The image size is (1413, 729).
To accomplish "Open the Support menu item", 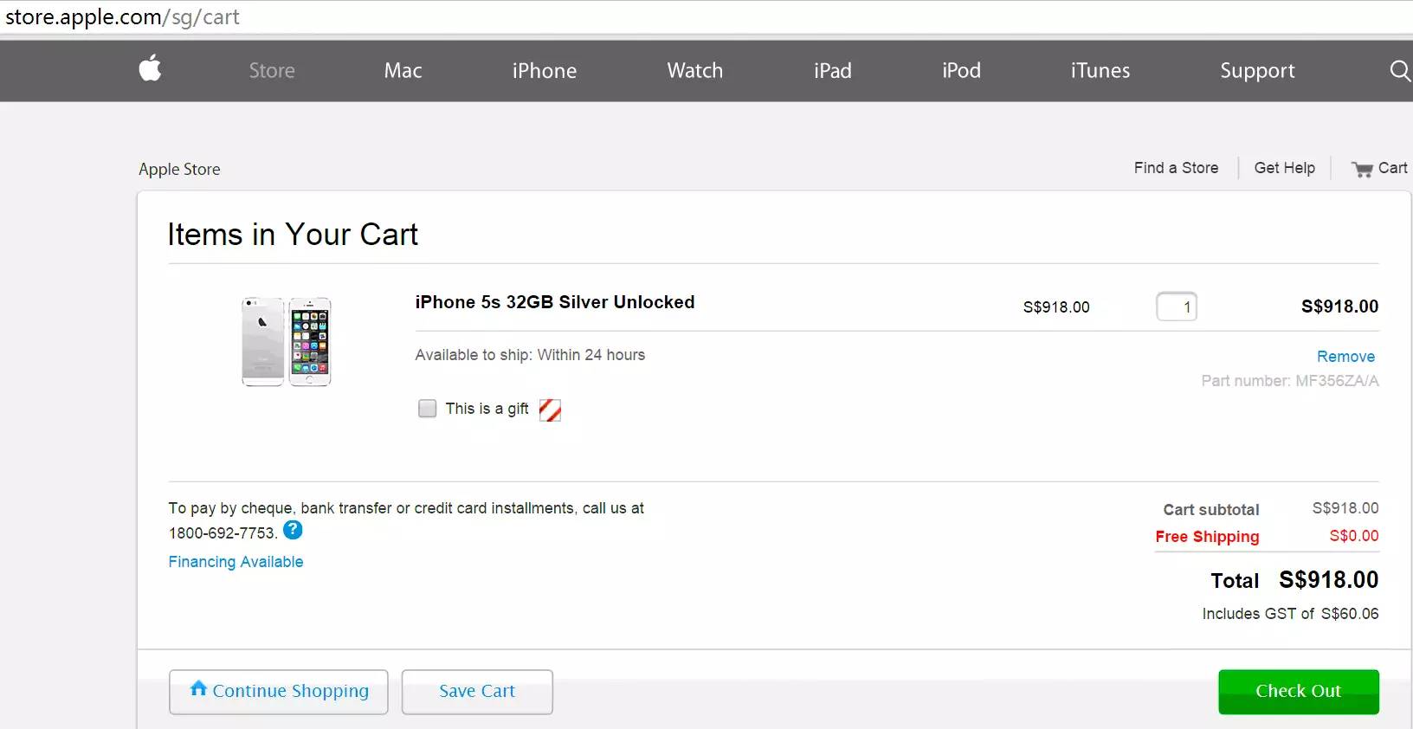I will click(x=1257, y=71).
